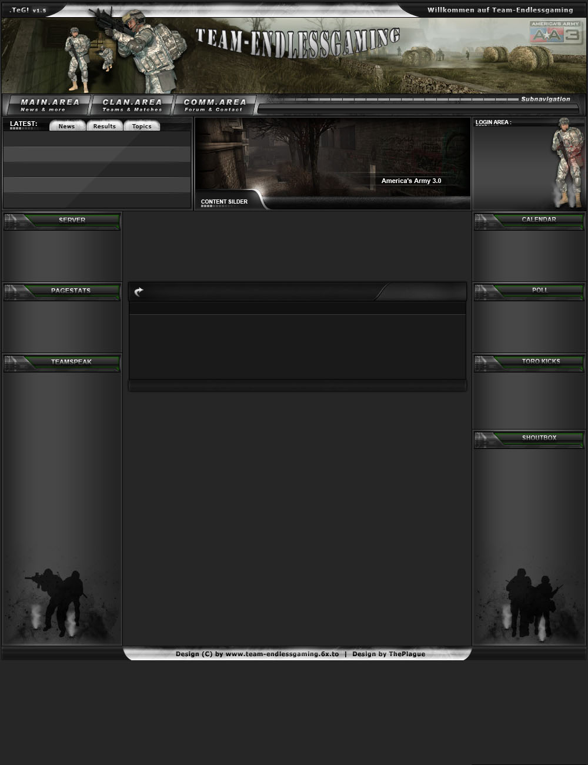This screenshot has width=588, height=765.
Task: Select the Topics tab
Action: (x=142, y=126)
